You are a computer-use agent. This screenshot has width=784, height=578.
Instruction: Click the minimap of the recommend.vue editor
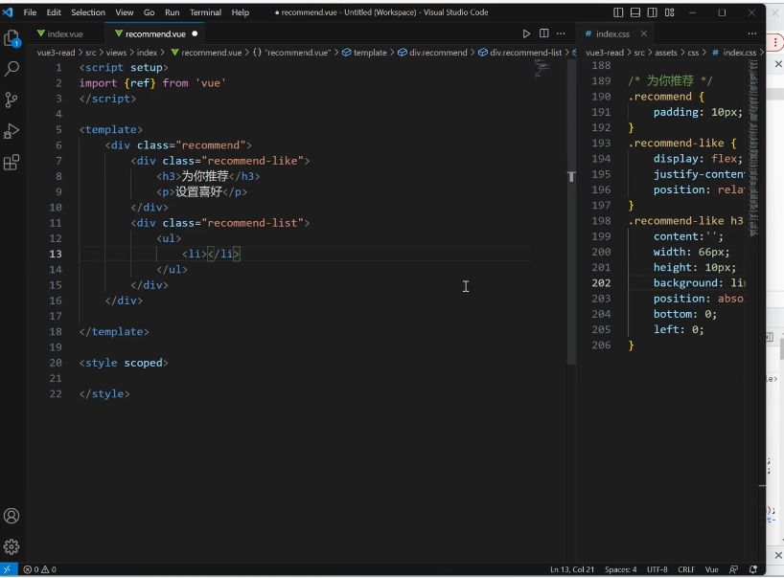click(x=542, y=70)
